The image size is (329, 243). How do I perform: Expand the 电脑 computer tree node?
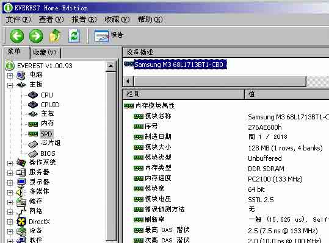10,76
